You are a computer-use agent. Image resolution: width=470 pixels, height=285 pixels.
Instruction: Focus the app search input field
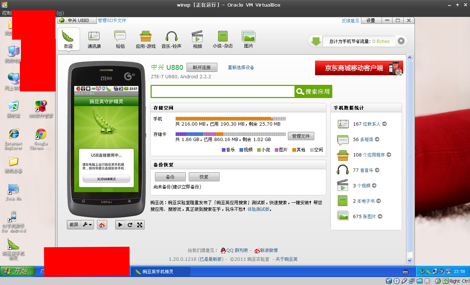[223, 91]
